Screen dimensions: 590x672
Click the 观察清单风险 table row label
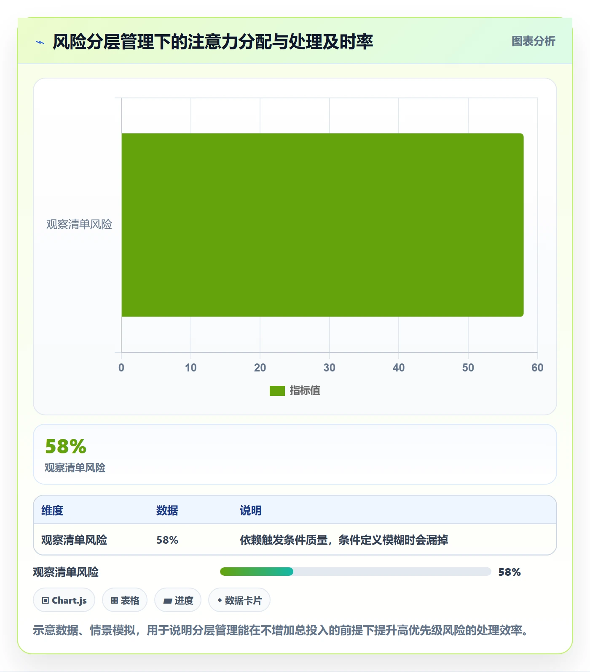74,540
